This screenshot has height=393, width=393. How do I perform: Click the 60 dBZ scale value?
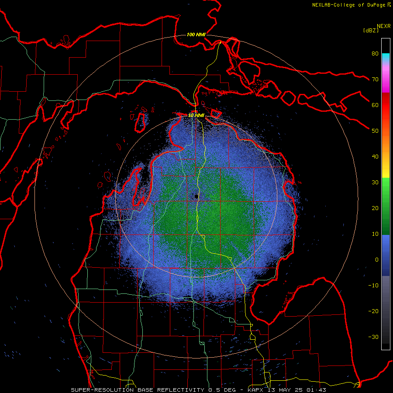[375, 105]
